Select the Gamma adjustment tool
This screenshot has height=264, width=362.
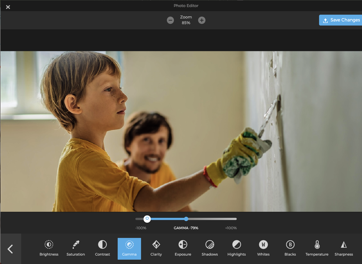coord(129,248)
